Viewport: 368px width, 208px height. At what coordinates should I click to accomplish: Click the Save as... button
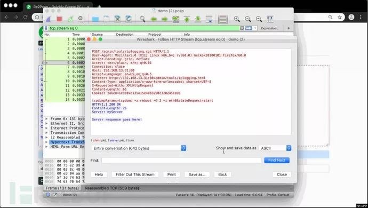197,174
